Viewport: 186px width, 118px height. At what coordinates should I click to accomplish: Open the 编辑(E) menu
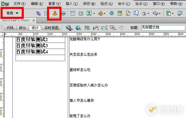37,4
